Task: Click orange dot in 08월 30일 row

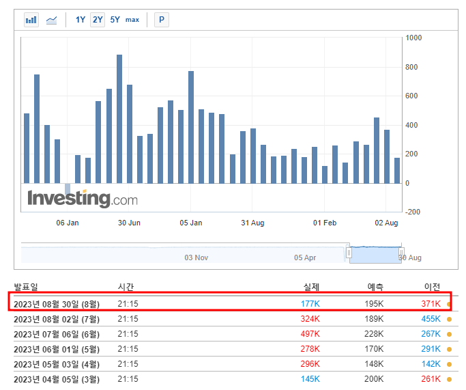Action: coord(449,305)
